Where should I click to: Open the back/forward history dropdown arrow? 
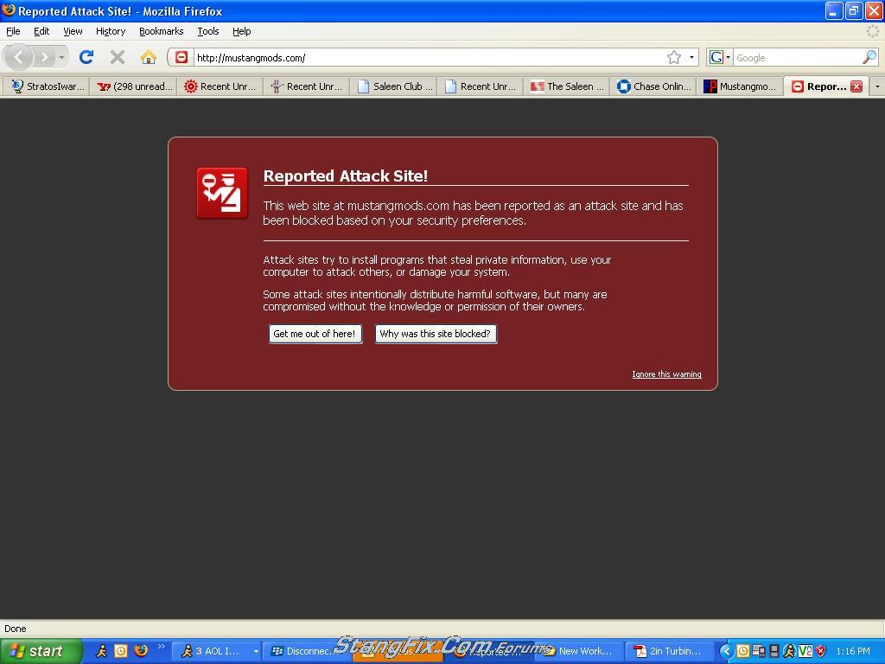coord(61,57)
